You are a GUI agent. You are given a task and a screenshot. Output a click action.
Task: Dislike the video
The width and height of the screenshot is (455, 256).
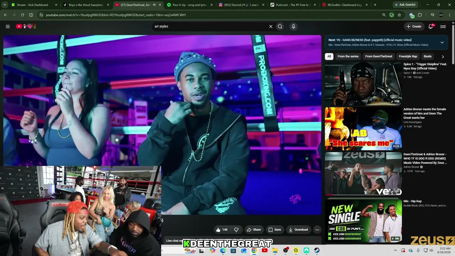tap(236, 230)
